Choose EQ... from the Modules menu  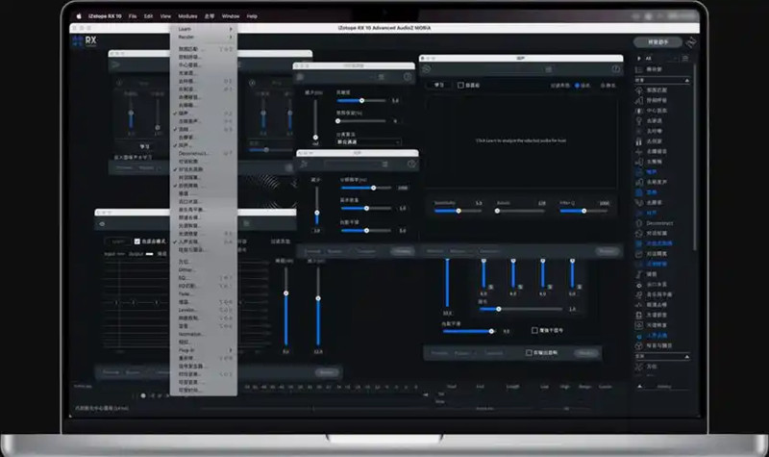click(204, 278)
